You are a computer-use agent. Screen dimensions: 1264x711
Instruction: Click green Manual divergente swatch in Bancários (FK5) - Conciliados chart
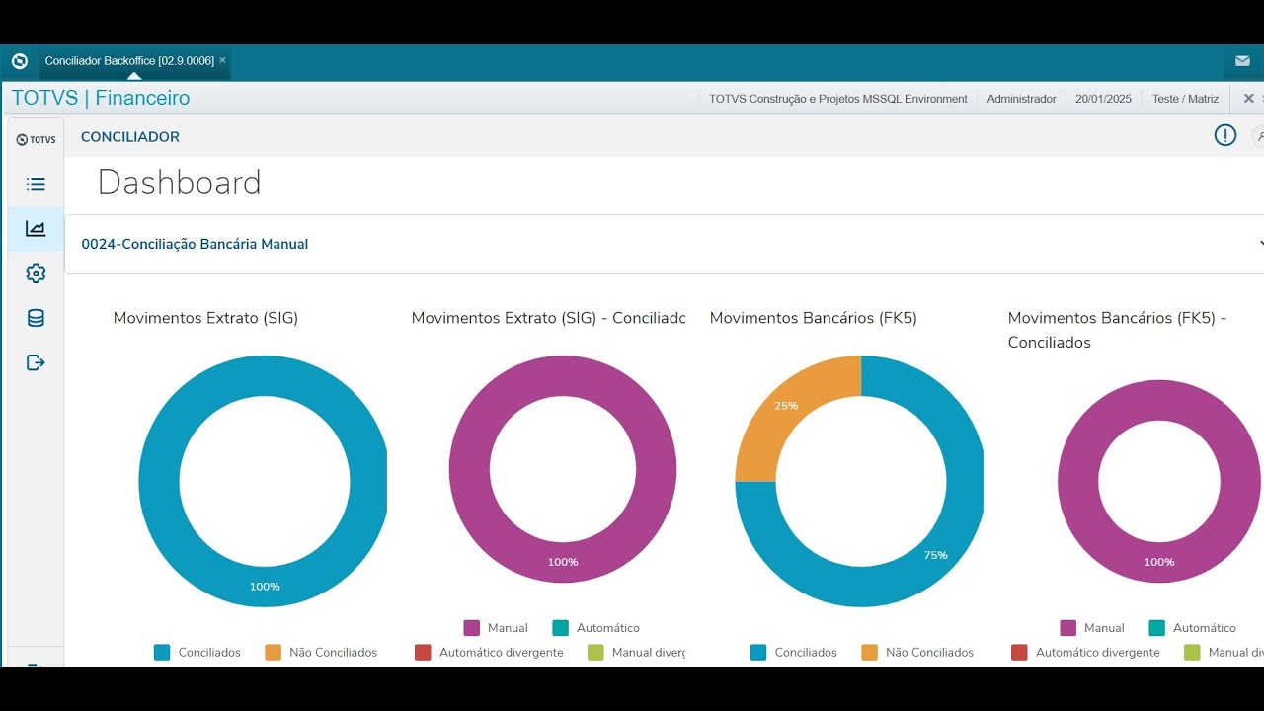point(1192,653)
